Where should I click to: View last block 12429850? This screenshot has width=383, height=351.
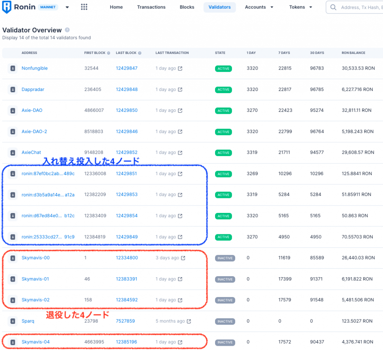point(127,110)
